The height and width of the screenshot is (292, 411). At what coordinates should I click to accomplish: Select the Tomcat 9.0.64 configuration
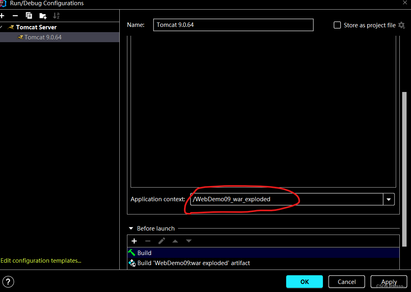pos(59,37)
